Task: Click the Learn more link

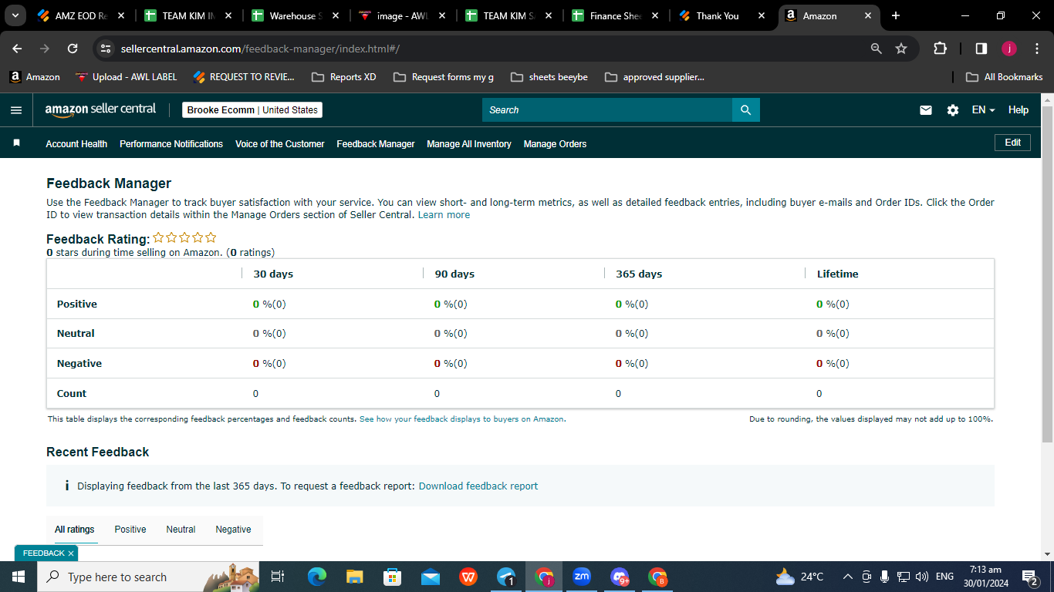Action: pos(444,215)
